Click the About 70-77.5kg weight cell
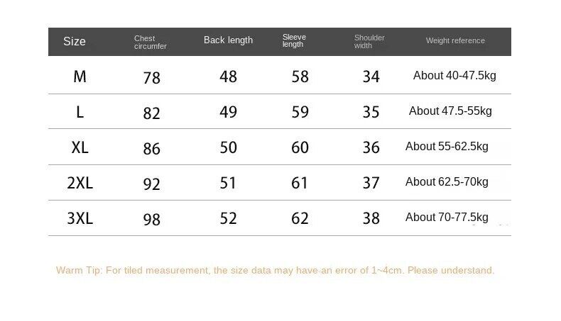 [x=447, y=218]
